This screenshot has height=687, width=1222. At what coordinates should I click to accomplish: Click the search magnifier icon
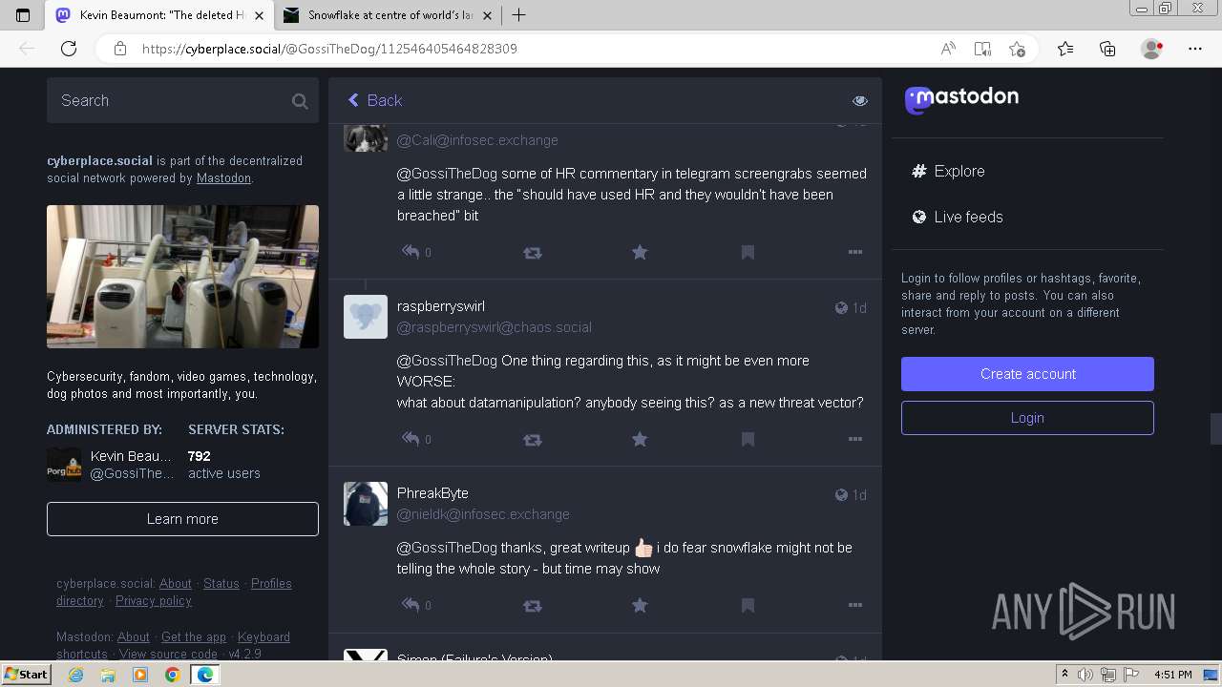300,101
